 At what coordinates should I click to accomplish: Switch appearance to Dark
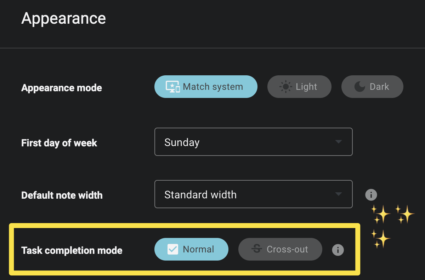tap(372, 87)
